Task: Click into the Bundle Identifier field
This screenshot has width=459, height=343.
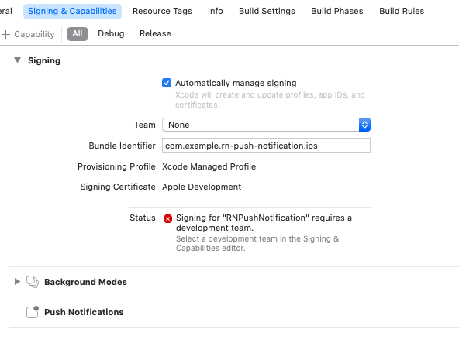Action: pos(266,146)
